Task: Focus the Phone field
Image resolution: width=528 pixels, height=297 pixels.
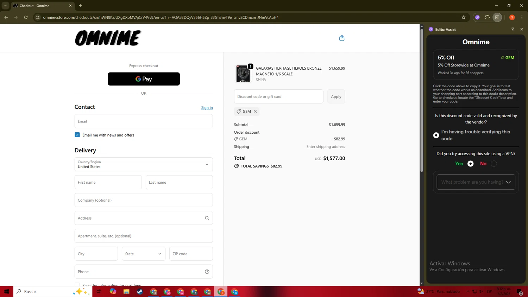Action: tap(144, 272)
